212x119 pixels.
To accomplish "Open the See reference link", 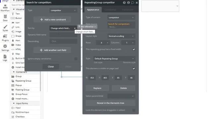I will pyautogui.click(x=87, y=27).
